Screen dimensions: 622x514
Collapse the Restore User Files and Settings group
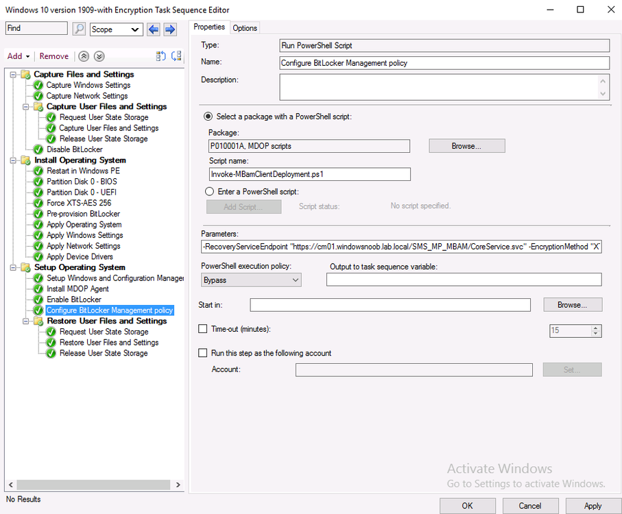(x=26, y=321)
